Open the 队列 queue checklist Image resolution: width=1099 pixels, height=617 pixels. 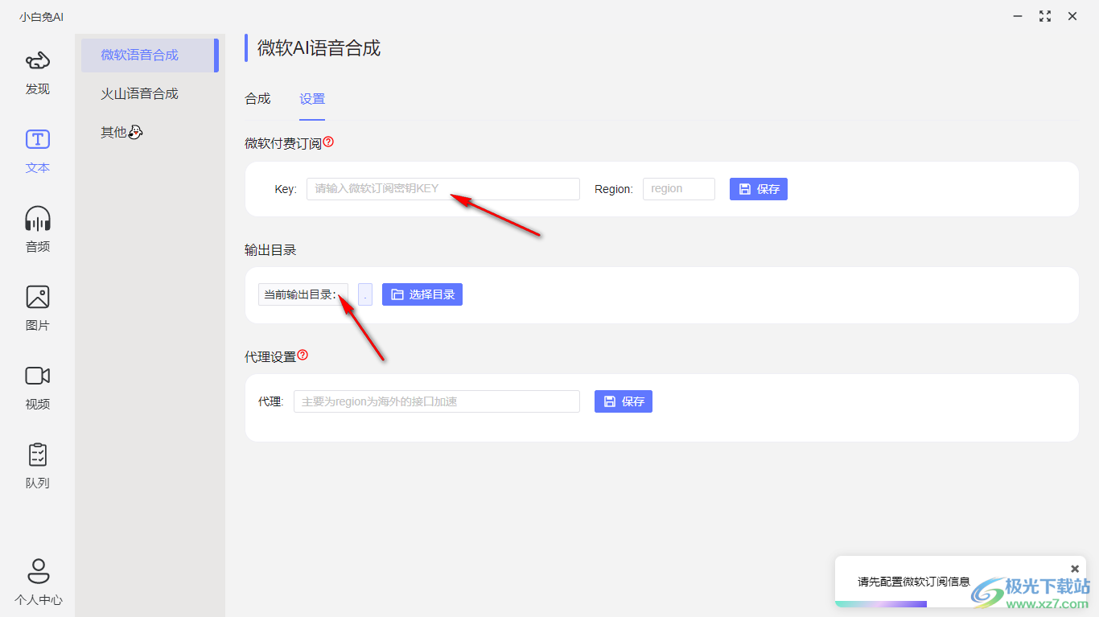(38, 467)
